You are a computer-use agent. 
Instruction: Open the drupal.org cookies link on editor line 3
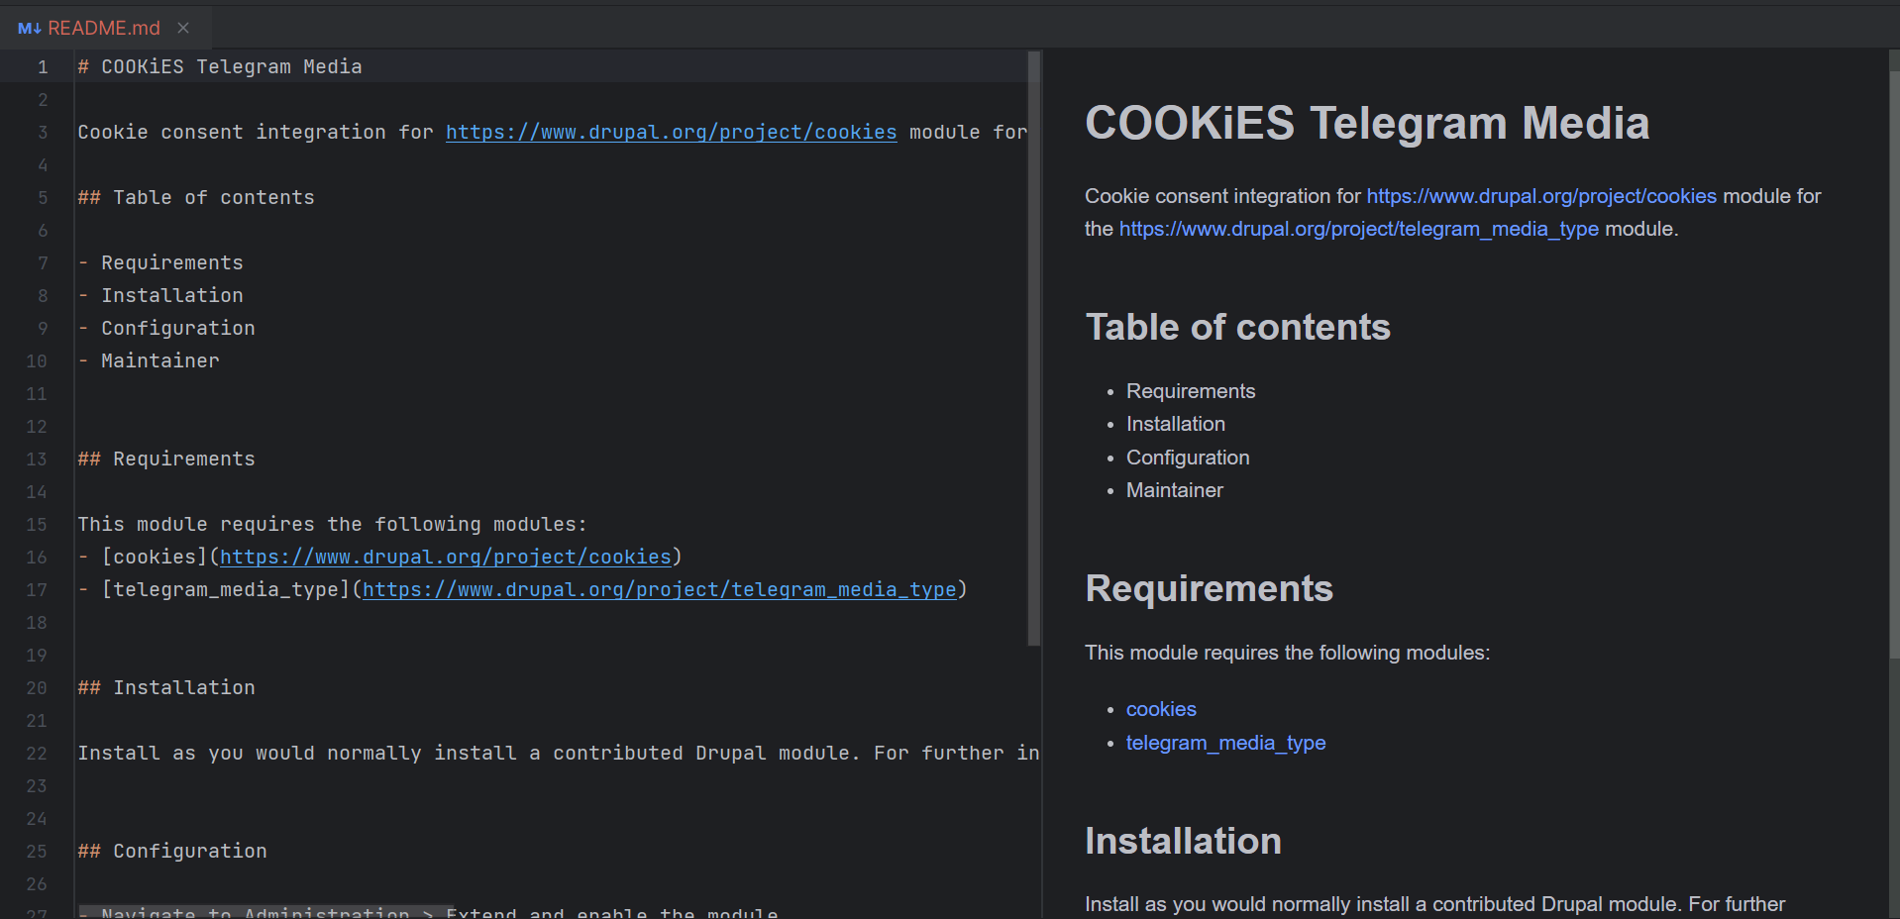click(671, 132)
